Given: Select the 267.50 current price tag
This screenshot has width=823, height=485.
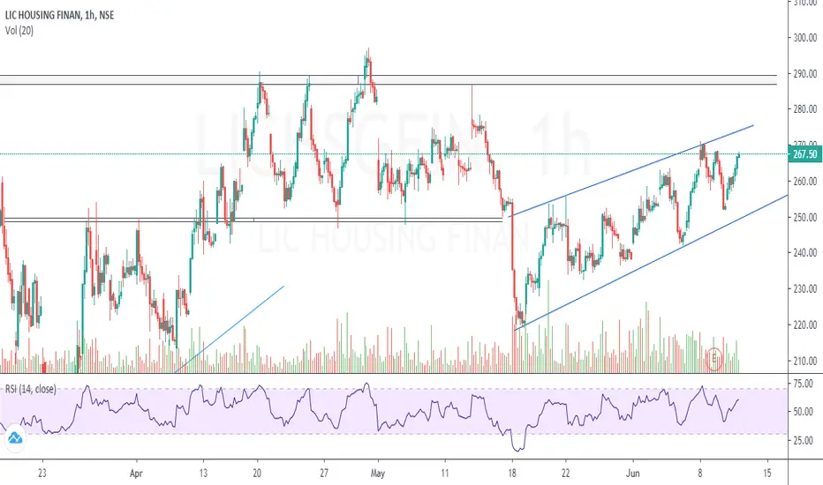Looking at the screenshot, I should coord(805,154).
